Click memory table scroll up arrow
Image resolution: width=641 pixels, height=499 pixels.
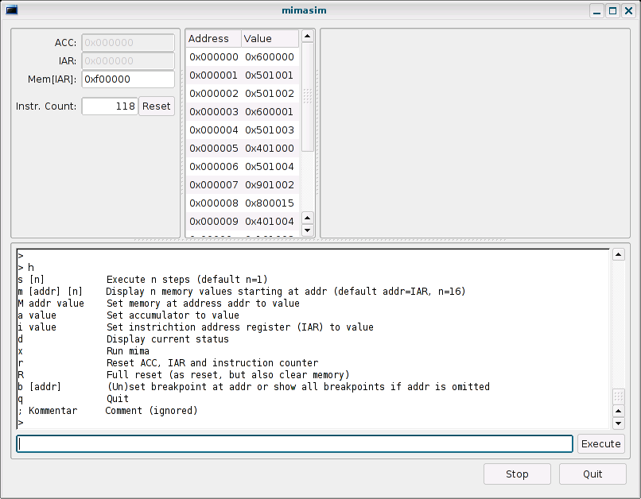click(x=308, y=37)
